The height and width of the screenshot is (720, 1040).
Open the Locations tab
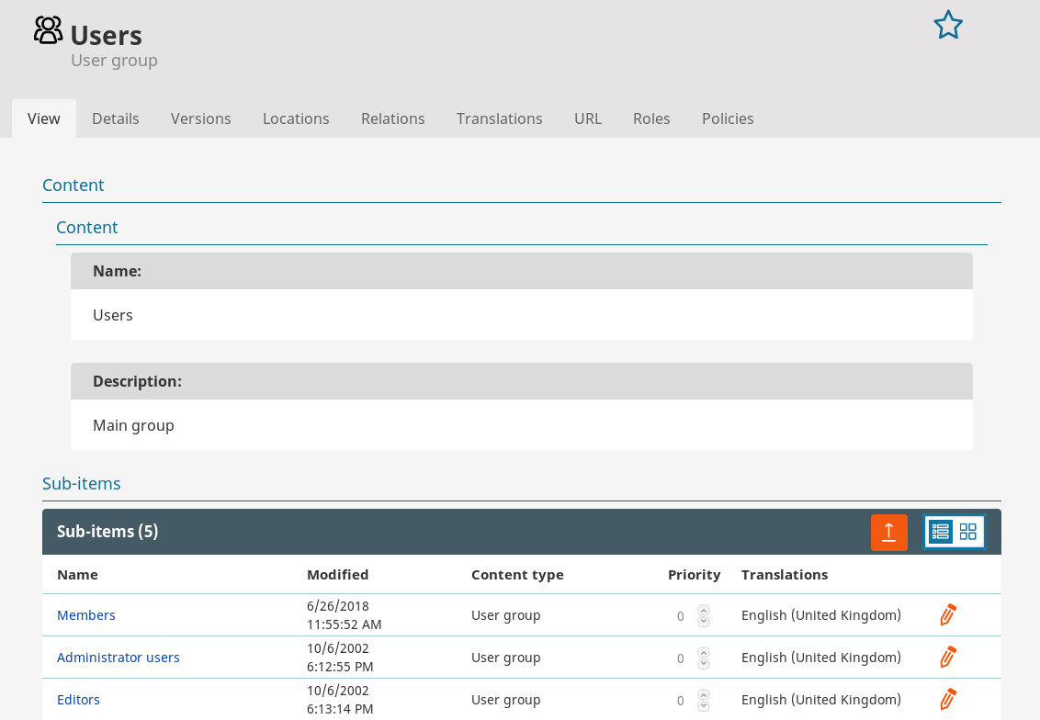click(x=296, y=118)
